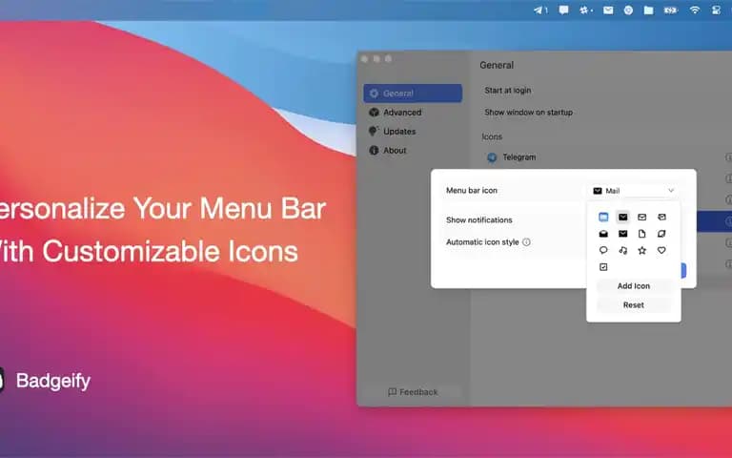Open the info tooltip beside Automatic icon style
Image resolution: width=732 pixels, height=458 pixels.
click(526, 242)
